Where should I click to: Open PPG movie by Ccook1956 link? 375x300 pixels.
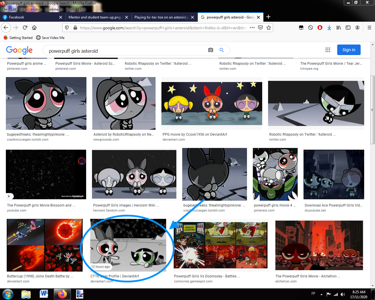click(195, 134)
